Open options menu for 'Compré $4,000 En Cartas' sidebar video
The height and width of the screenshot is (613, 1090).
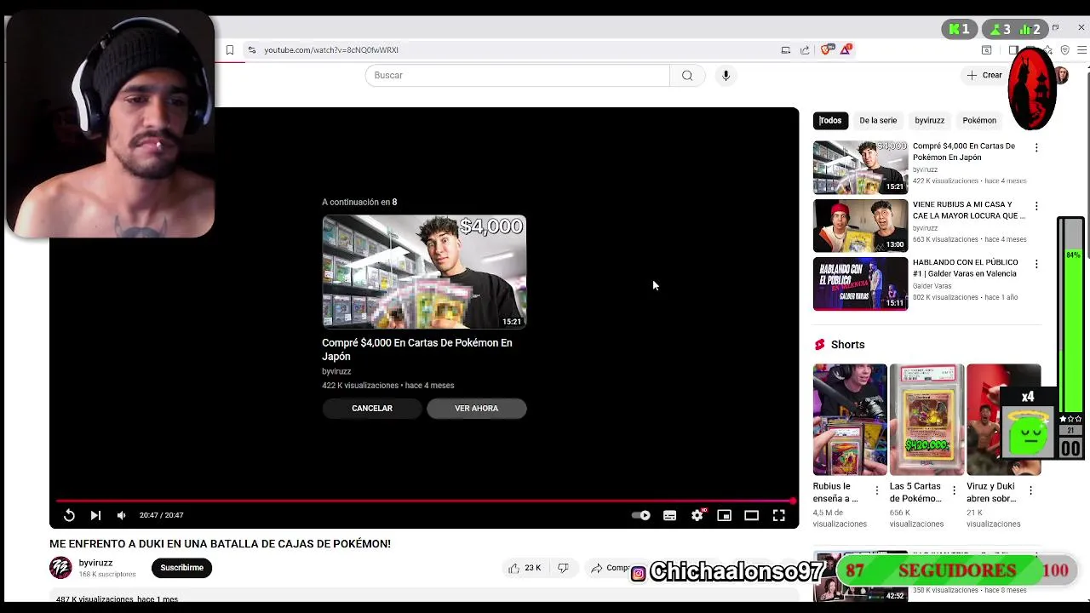pos(1036,148)
